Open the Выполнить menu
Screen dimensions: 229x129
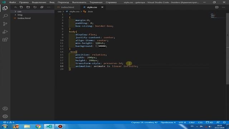click(x=79, y=2)
